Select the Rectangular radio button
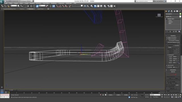The width and height of the screenshot is (182, 102). [x=167, y=55]
